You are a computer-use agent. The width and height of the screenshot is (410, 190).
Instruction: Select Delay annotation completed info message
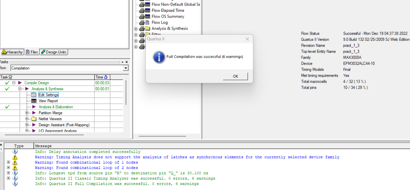pyautogui.click(x=88, y=152)
